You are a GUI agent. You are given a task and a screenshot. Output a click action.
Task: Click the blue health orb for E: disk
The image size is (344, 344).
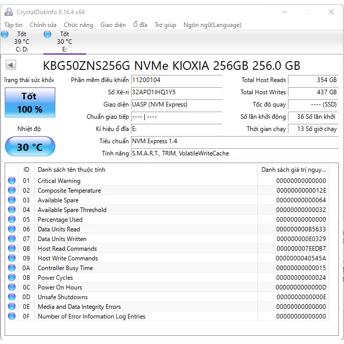(47, 34)
